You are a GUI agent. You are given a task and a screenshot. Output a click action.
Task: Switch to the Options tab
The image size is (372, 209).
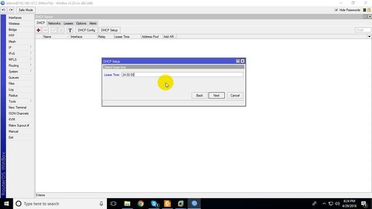point(81,23)
